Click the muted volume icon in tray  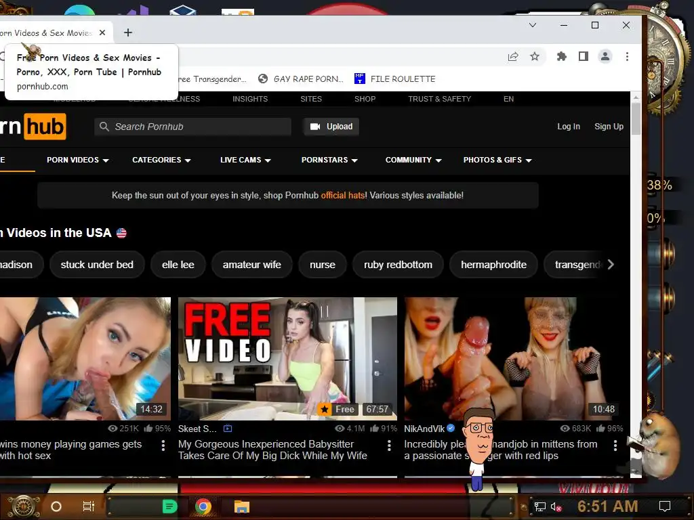point(556,506)
